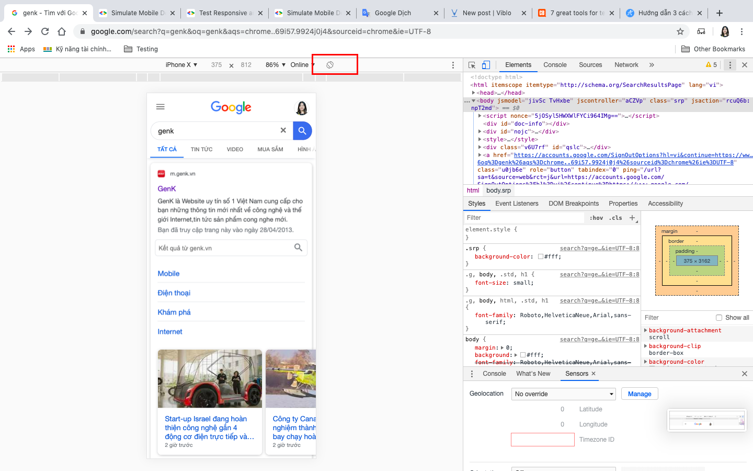
Task: Toggle the .cls classes button
Action: (615, 218)
